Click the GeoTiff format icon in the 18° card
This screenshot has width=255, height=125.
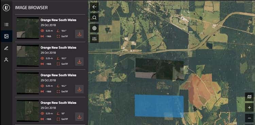tap(58, 119)
